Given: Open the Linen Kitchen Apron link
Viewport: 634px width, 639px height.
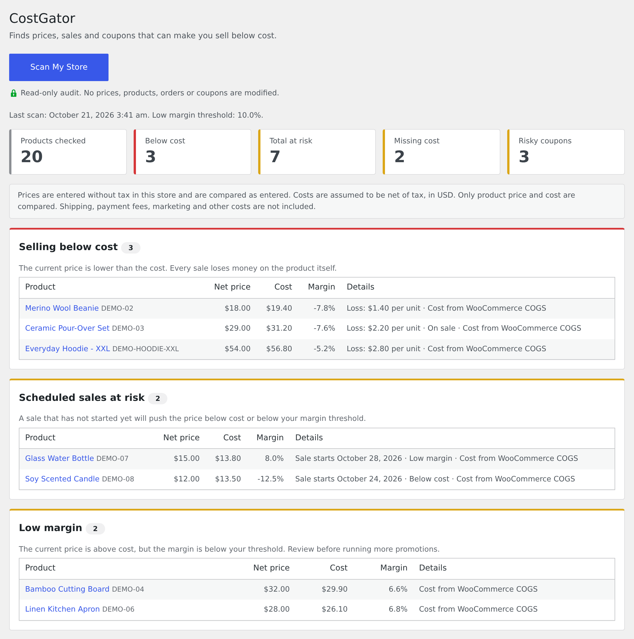Looking at the screenshot, I should [62, 609].
